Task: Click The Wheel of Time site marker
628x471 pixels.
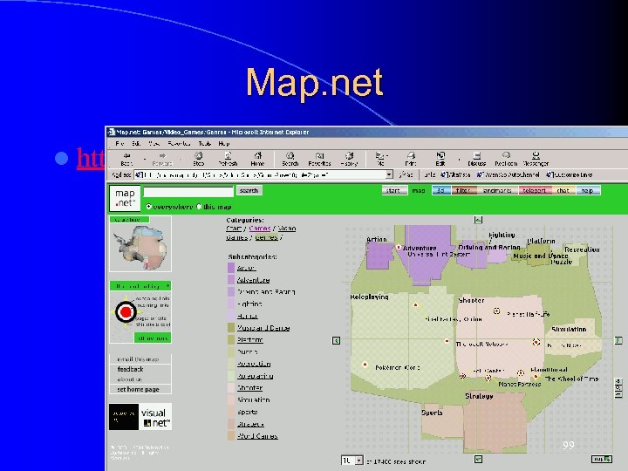Action: (536, 377)
